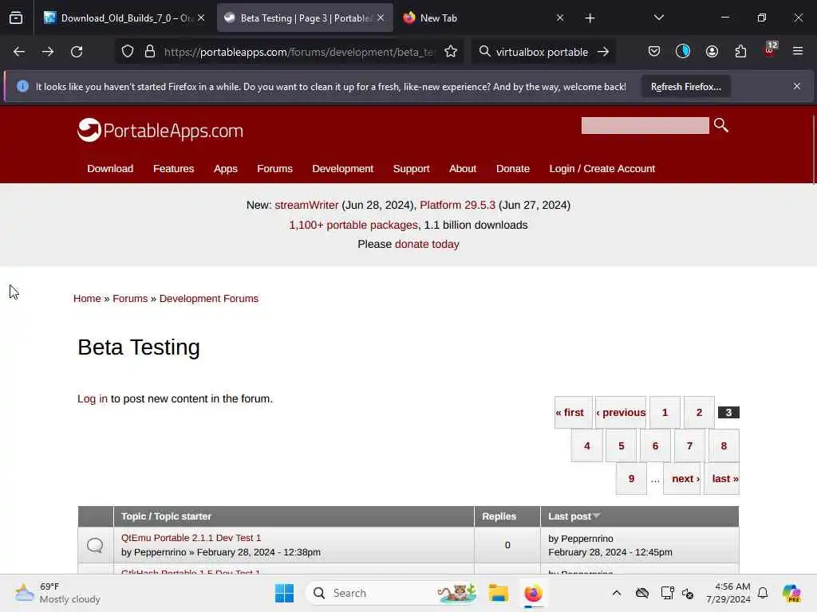This screenshot has width=817, height=612.
Task: Click the site search magnifier icon
Action: (721, 125)
